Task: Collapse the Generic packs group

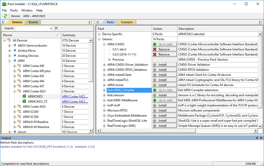Action: point(99,39)
